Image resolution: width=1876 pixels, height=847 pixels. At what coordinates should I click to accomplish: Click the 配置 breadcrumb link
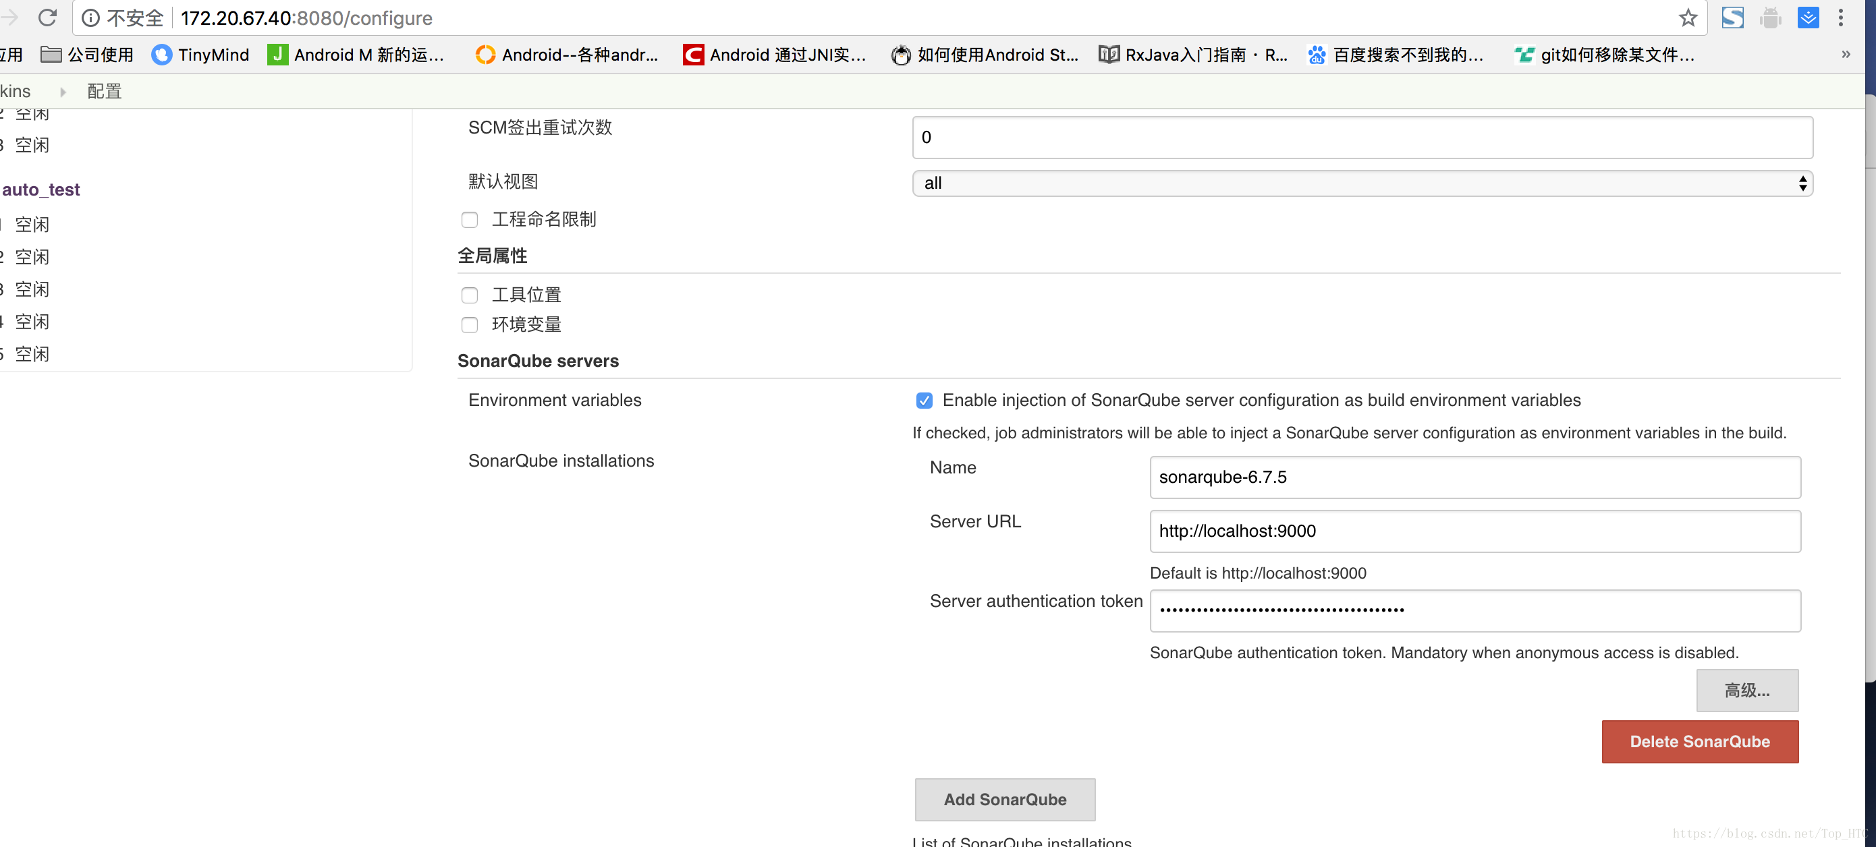(104, 91)
